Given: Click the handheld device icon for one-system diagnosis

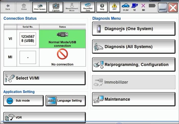Looking at the screenshot, I should [x=99, y=29].
